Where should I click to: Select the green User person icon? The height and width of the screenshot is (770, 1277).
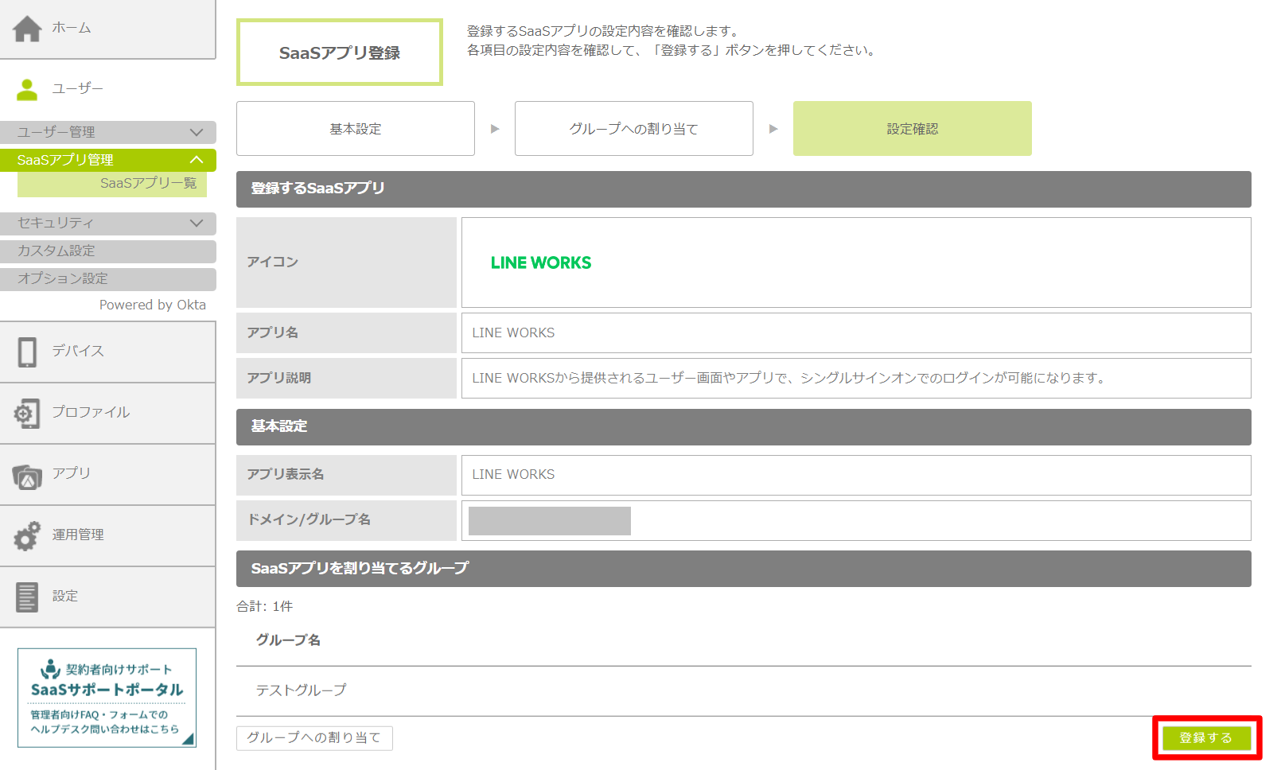point(27,89)
